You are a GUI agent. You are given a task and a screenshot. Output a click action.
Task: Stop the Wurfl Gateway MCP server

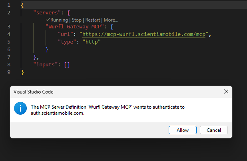(77, 20)
